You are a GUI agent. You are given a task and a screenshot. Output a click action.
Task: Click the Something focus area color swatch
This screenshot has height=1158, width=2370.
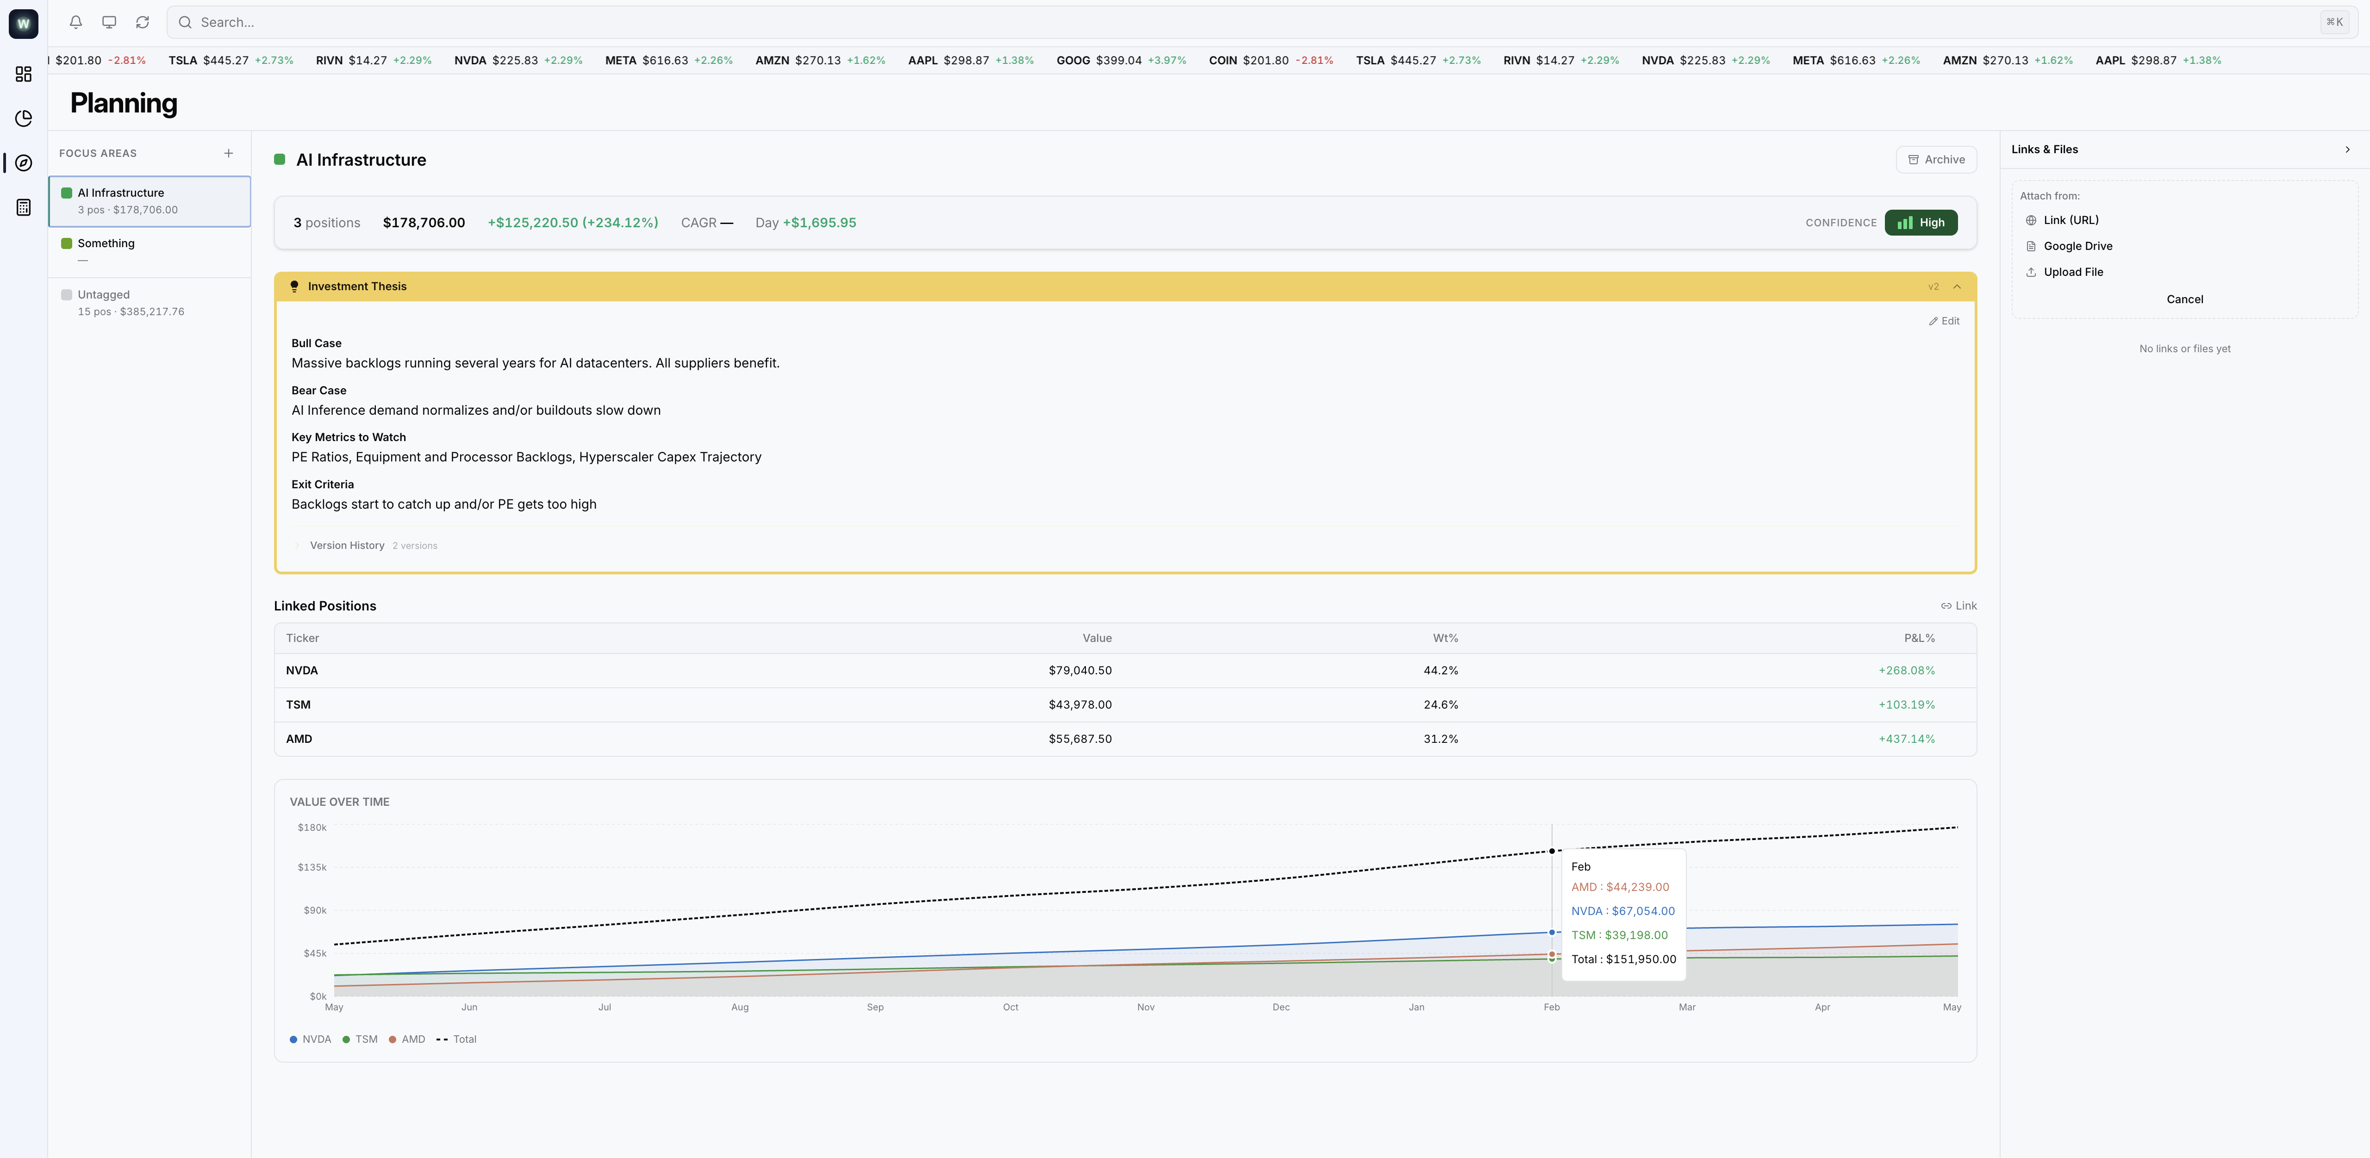[66, 244]
